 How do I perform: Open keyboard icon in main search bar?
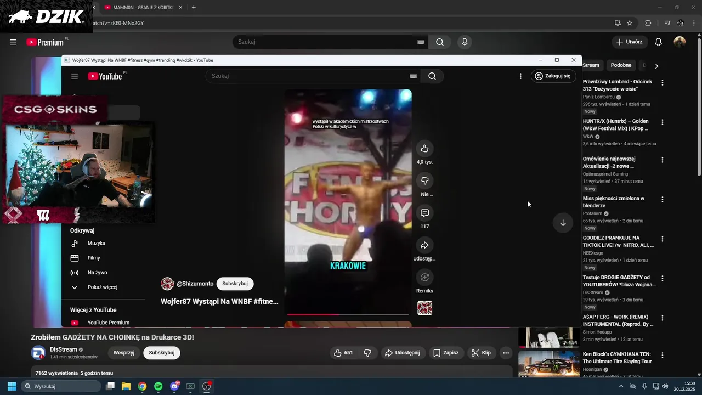(421, 42)
